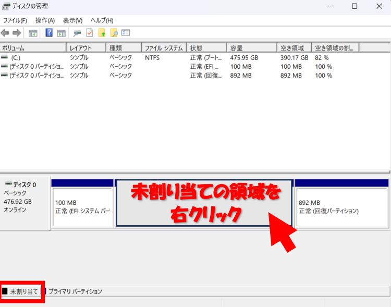Select the 892 MB recovery partition block
This screenshot has height=307, width=391.
click(x=341, y=203)
